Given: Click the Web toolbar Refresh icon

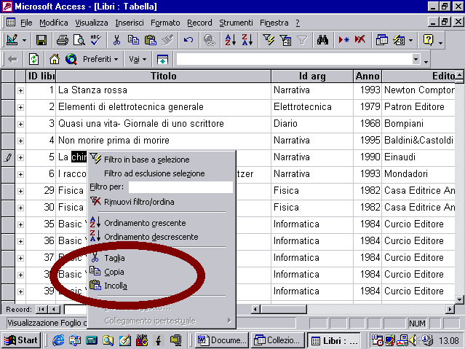Looking at the screenshot, I should coord(33,60).
